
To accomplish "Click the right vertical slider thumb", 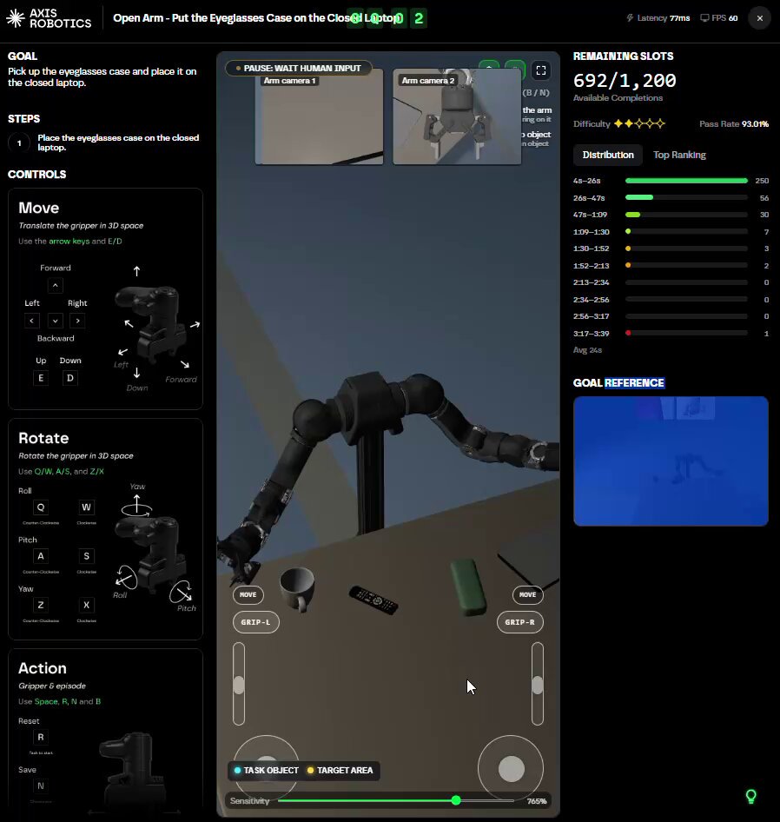I will (x=538, y=686).
